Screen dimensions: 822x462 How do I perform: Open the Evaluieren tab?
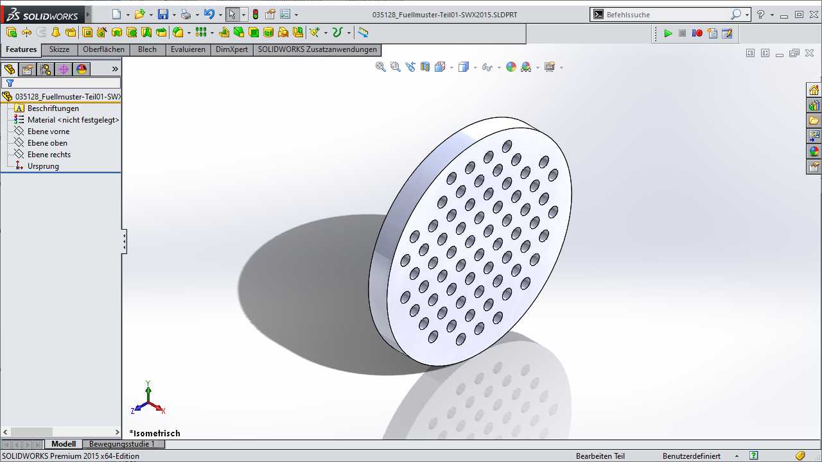click(188, 49)
